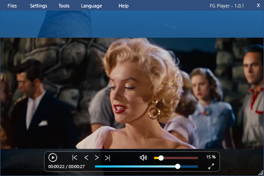Jump to the end with skip-to-end icon
264x176 pixels.
[107, 158]
